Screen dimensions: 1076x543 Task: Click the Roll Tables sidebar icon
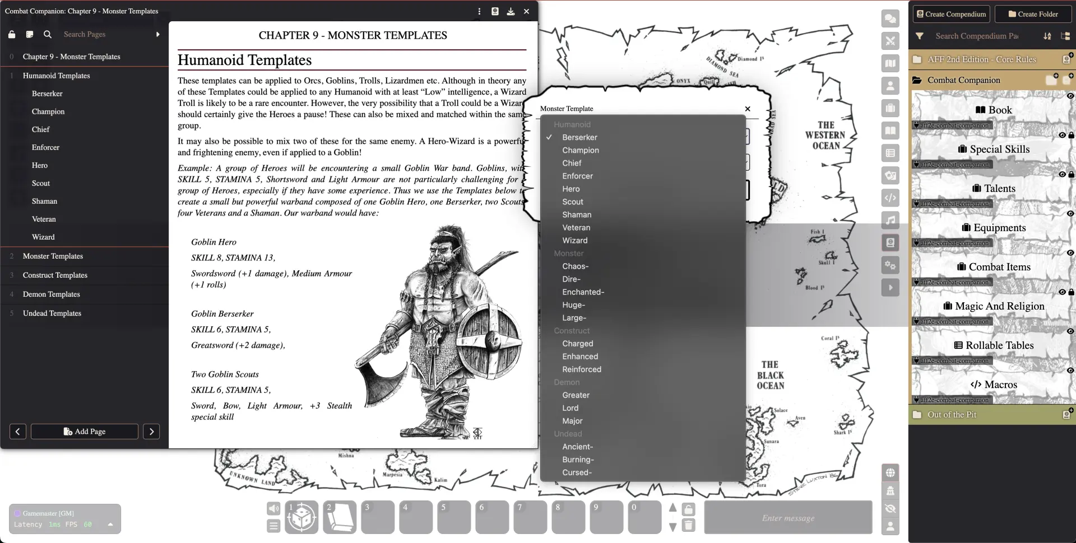point(890,153)
